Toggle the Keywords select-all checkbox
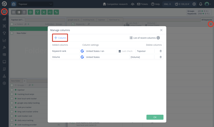The height and width of the screenshot is (127, 214). tap(73, 24)
